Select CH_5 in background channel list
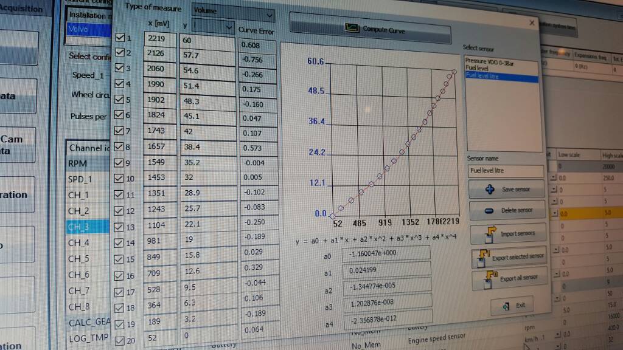623x350 pixels. pos(88,259)
